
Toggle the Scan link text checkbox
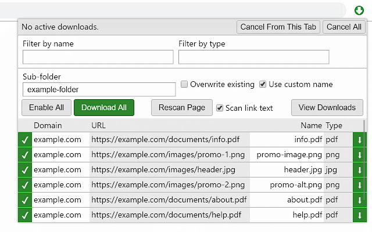pos(220,108)
